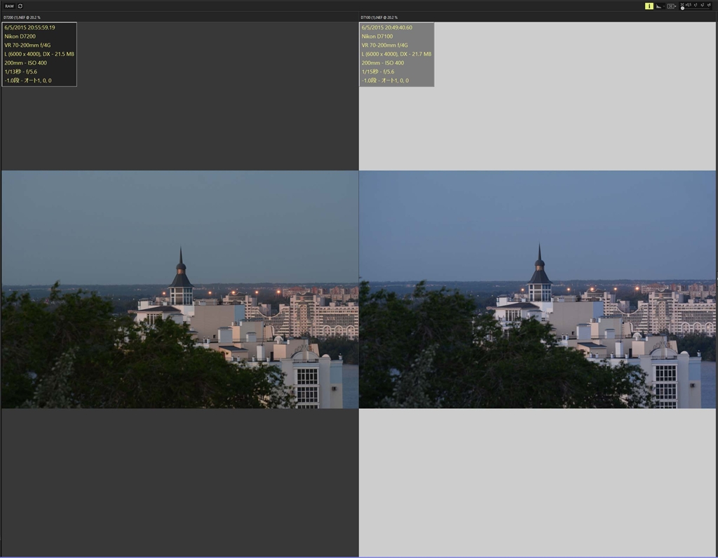This screenshot has height=558, width=718.
Task: Expand the histogram dropdown arrow
Action: [x=664, y=6]
